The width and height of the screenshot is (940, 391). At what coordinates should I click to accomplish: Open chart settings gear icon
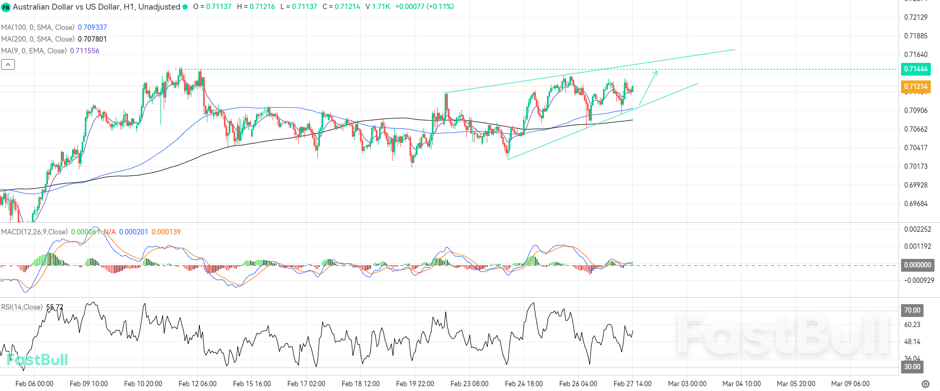[926, 384]
